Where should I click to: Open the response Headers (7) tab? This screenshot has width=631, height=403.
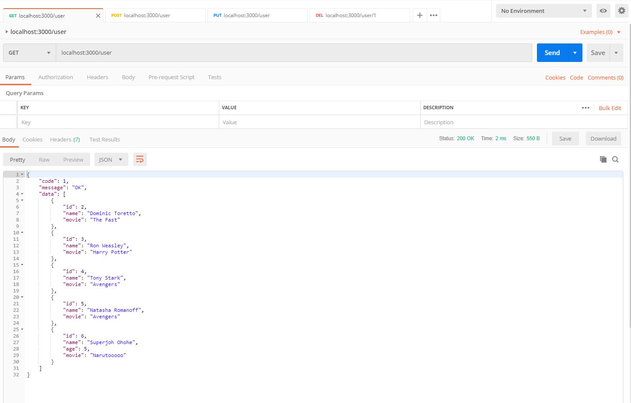coord(65,139)
